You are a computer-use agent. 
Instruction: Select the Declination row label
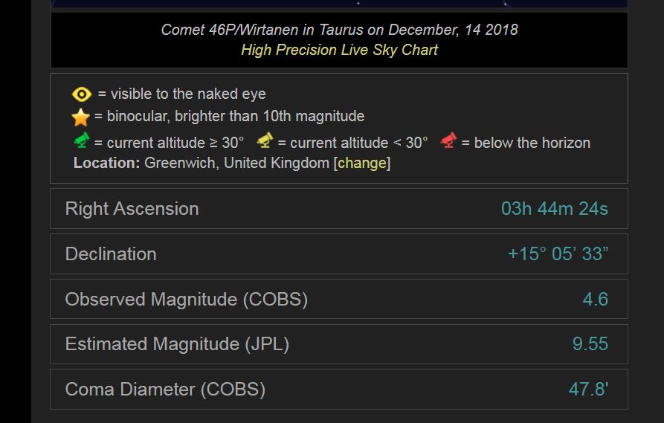pos(111,254)
